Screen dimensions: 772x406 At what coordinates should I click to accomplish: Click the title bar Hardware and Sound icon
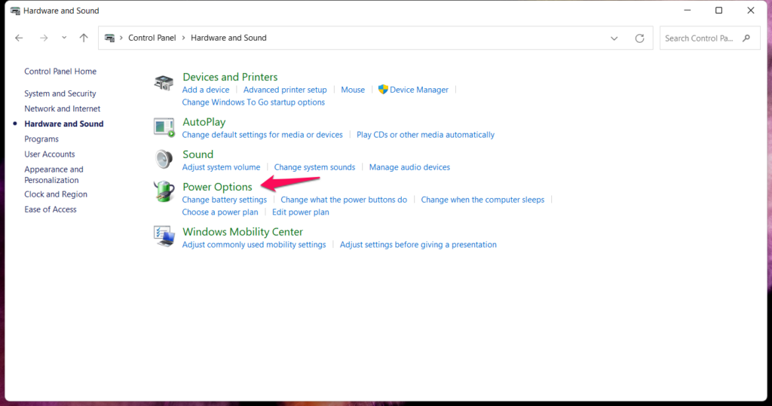(x=15, y=11)
